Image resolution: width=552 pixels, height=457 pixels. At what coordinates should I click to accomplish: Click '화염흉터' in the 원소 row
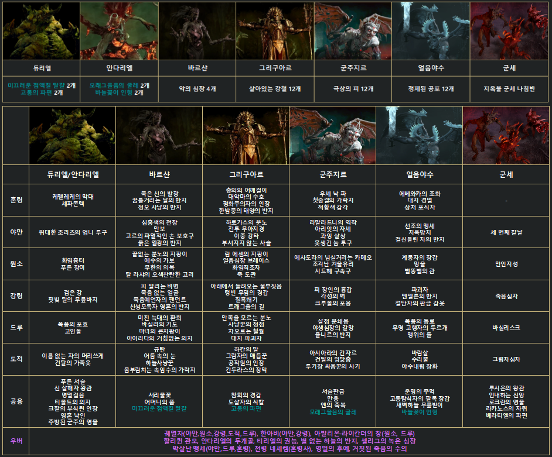tap(73, 260)
